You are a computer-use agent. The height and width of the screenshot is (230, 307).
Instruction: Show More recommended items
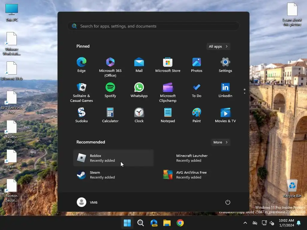coord(221,142)
